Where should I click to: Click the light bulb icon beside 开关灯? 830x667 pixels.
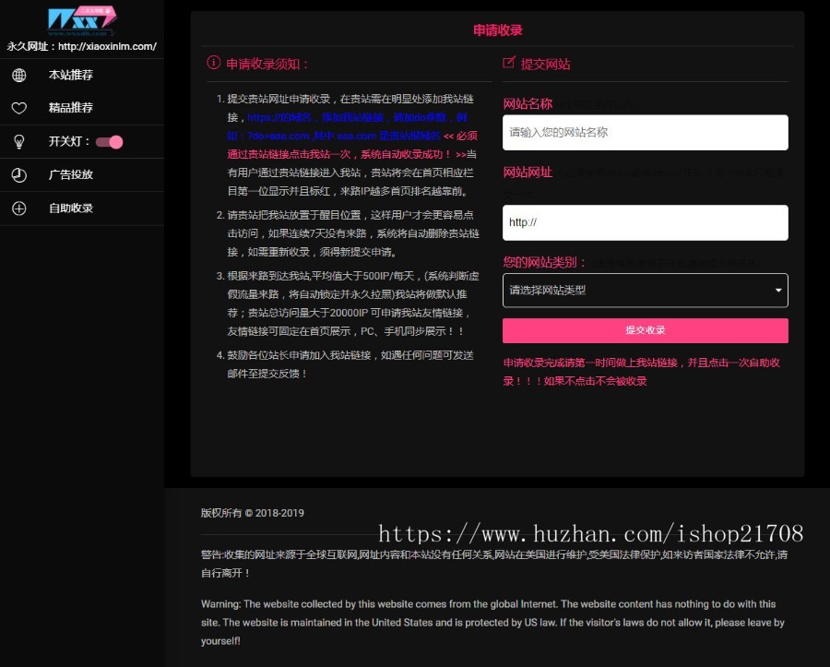pos(19,141)
